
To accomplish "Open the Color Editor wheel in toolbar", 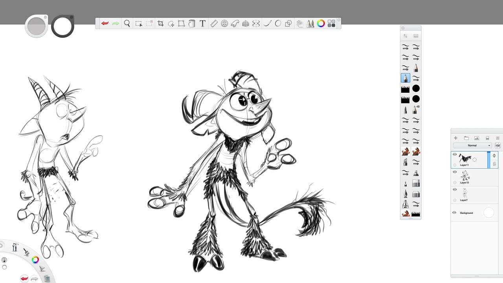I will pyautogui.click(x=321, y=24).
